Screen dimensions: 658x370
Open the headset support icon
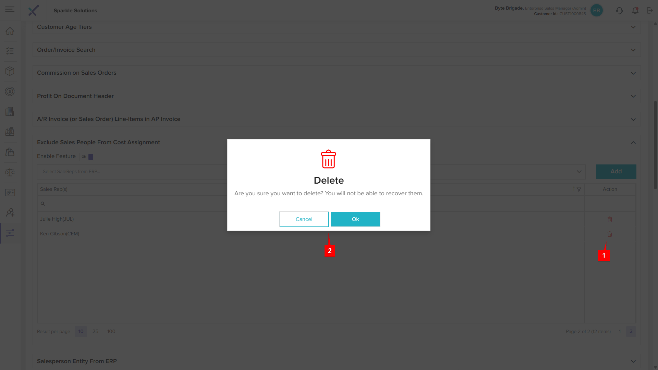tap(619, 11)
